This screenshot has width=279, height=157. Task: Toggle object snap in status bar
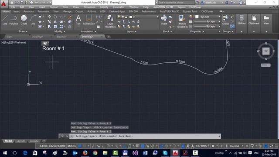(129, 146)
